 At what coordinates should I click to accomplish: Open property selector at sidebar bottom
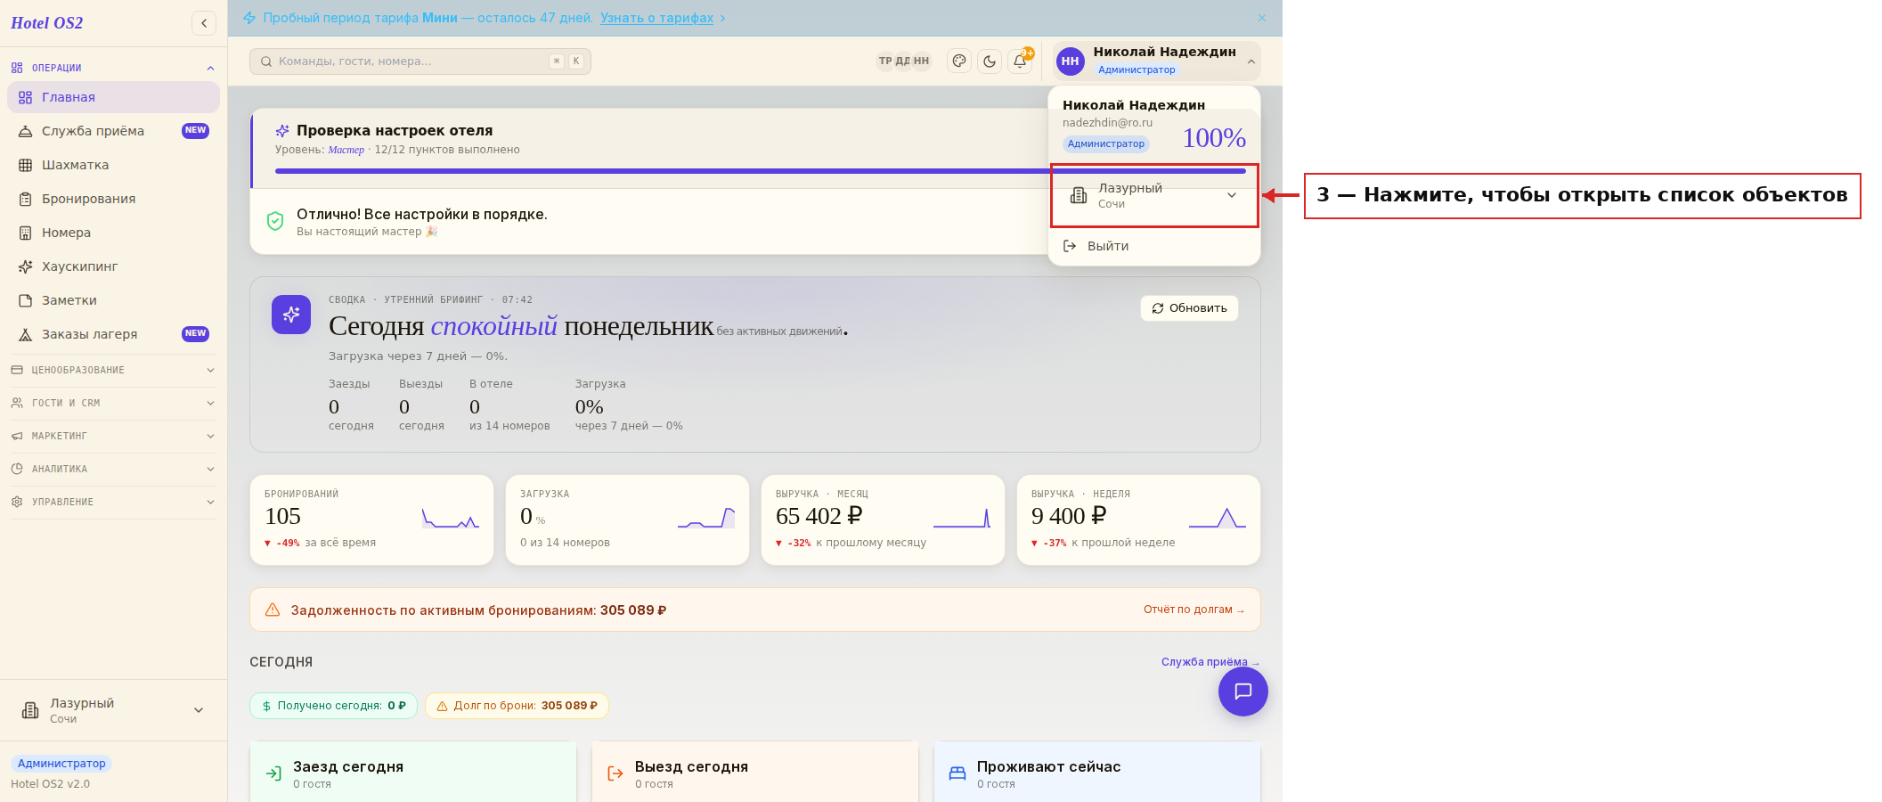(x=113, y=710)
